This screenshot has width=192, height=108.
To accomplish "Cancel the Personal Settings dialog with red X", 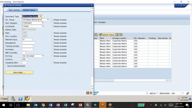I will (x=91, y=93).
